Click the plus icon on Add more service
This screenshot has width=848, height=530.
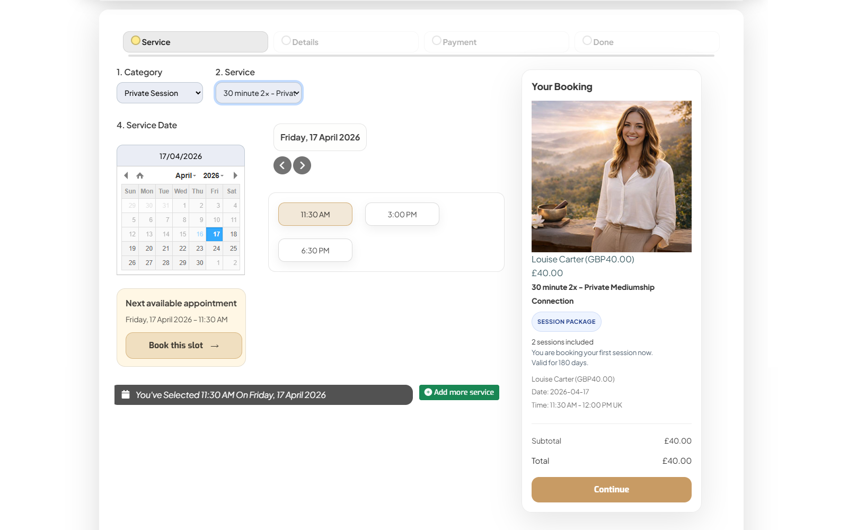428,392
